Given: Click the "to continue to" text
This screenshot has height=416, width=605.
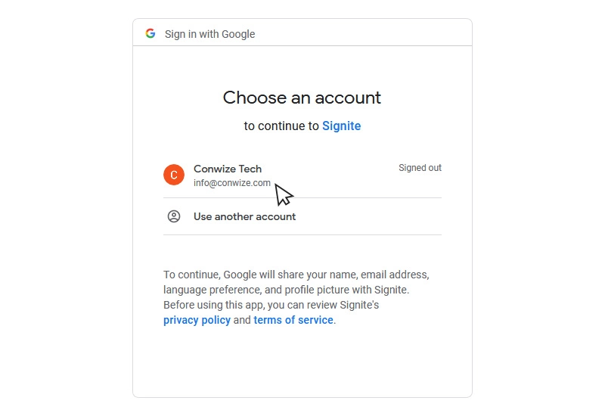Looking at the screenshot, I should 281,126.
